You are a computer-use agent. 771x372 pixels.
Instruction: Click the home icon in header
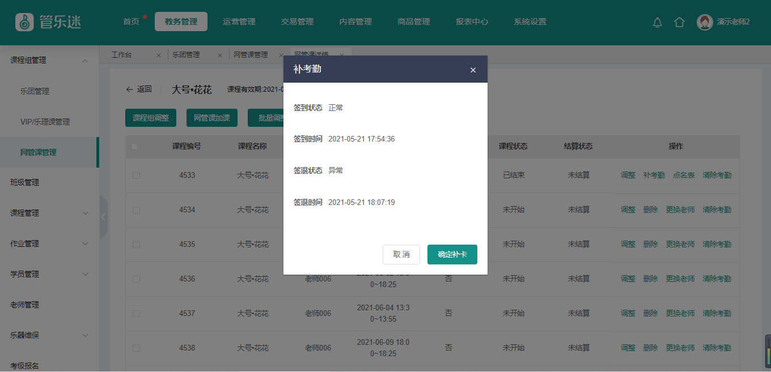pyautogui.click(x=679, y=22)
